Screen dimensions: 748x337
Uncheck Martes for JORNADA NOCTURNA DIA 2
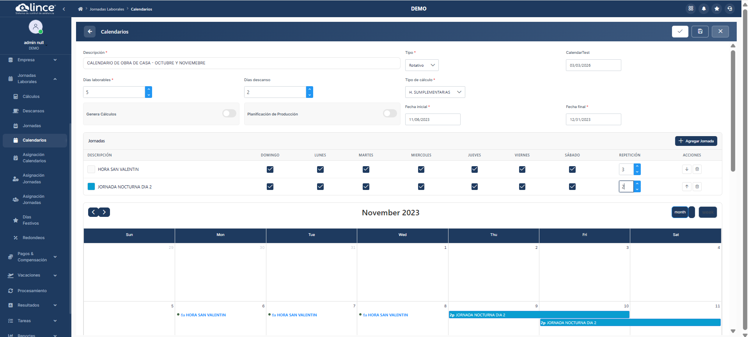(x=366, y=186)
